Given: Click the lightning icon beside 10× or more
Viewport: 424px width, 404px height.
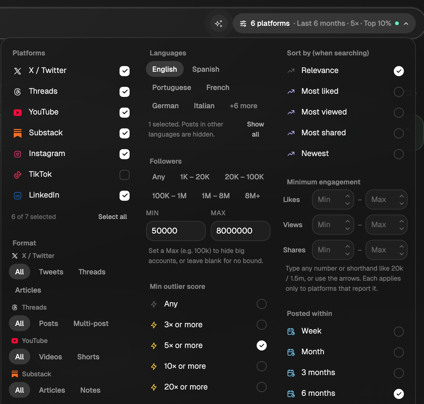Looking at the screenshot, I should point(154,367).
